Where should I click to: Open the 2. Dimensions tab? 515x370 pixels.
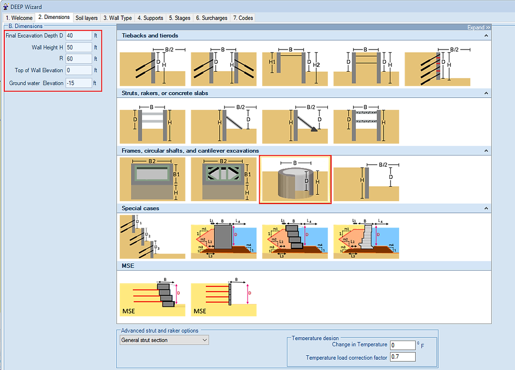[54, 17]
